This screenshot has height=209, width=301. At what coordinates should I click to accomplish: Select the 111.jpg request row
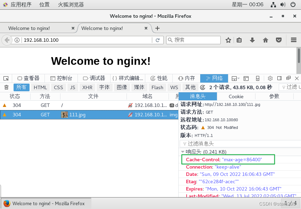(x=89, y=115)
